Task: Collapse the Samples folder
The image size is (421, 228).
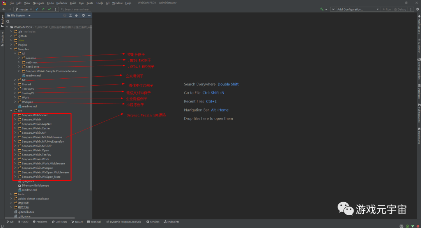Action: click(x=11, y=49)
